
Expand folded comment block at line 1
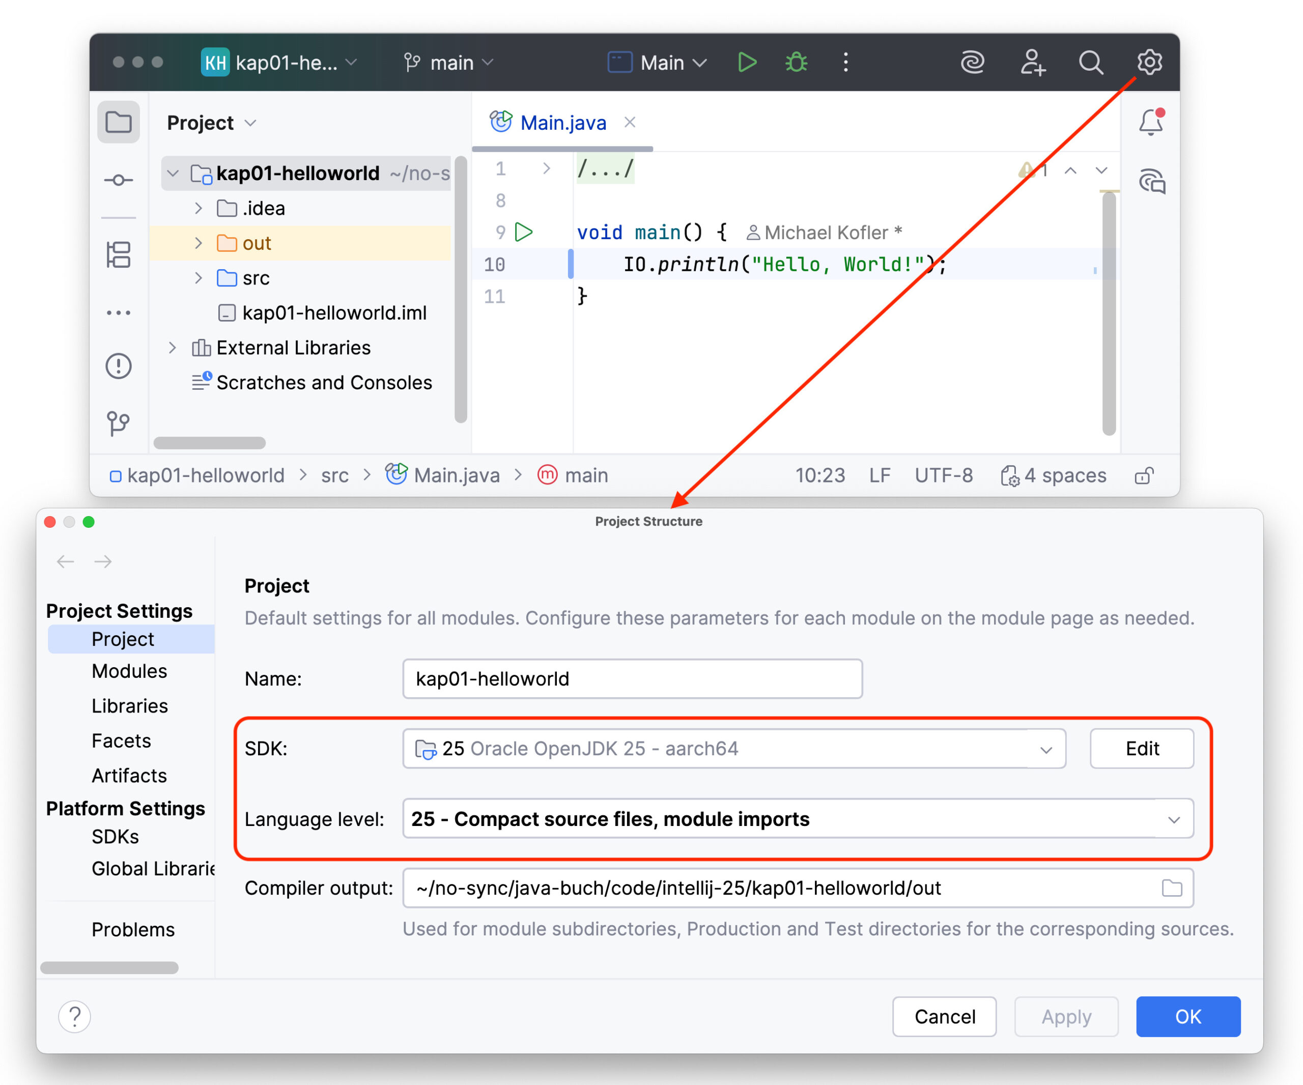pyautogui.click(x=546, y=169)
